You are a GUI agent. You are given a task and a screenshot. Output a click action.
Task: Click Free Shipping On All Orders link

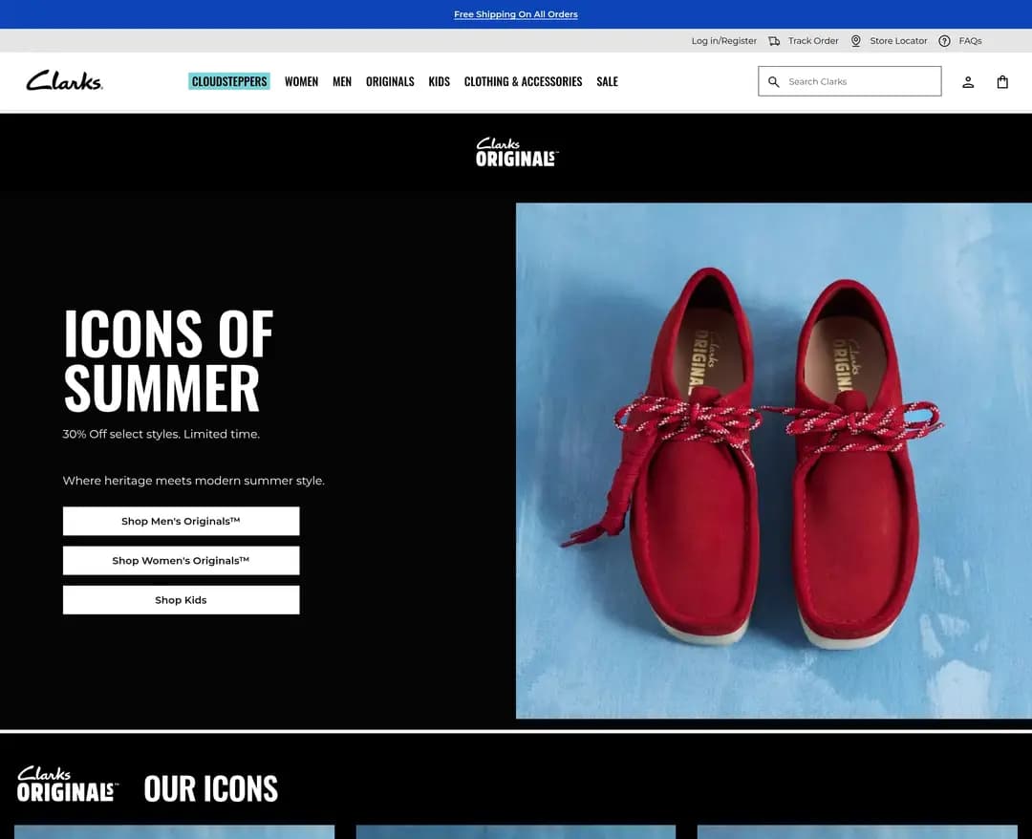(x=516, y=13)
